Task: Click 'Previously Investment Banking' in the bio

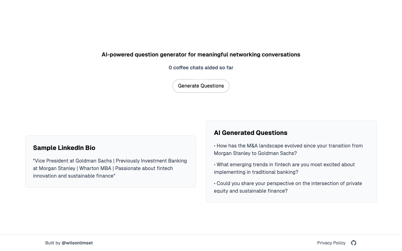Action: click(151, 161)
